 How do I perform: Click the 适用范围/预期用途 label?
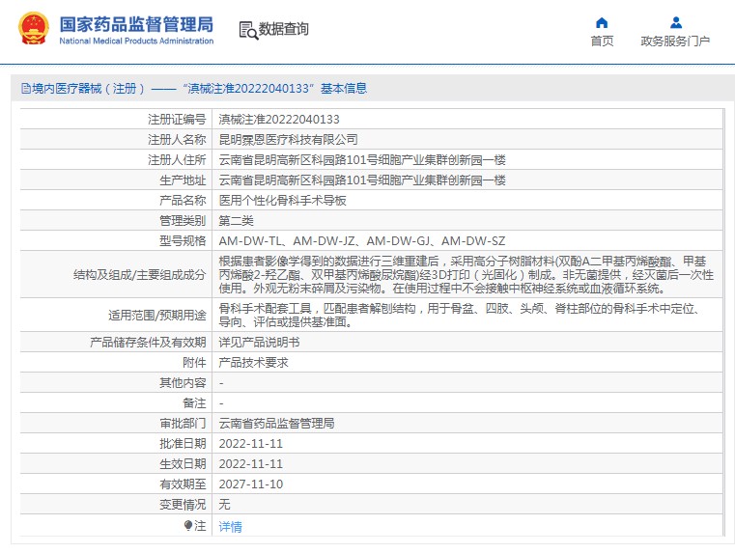pos(157,316)
